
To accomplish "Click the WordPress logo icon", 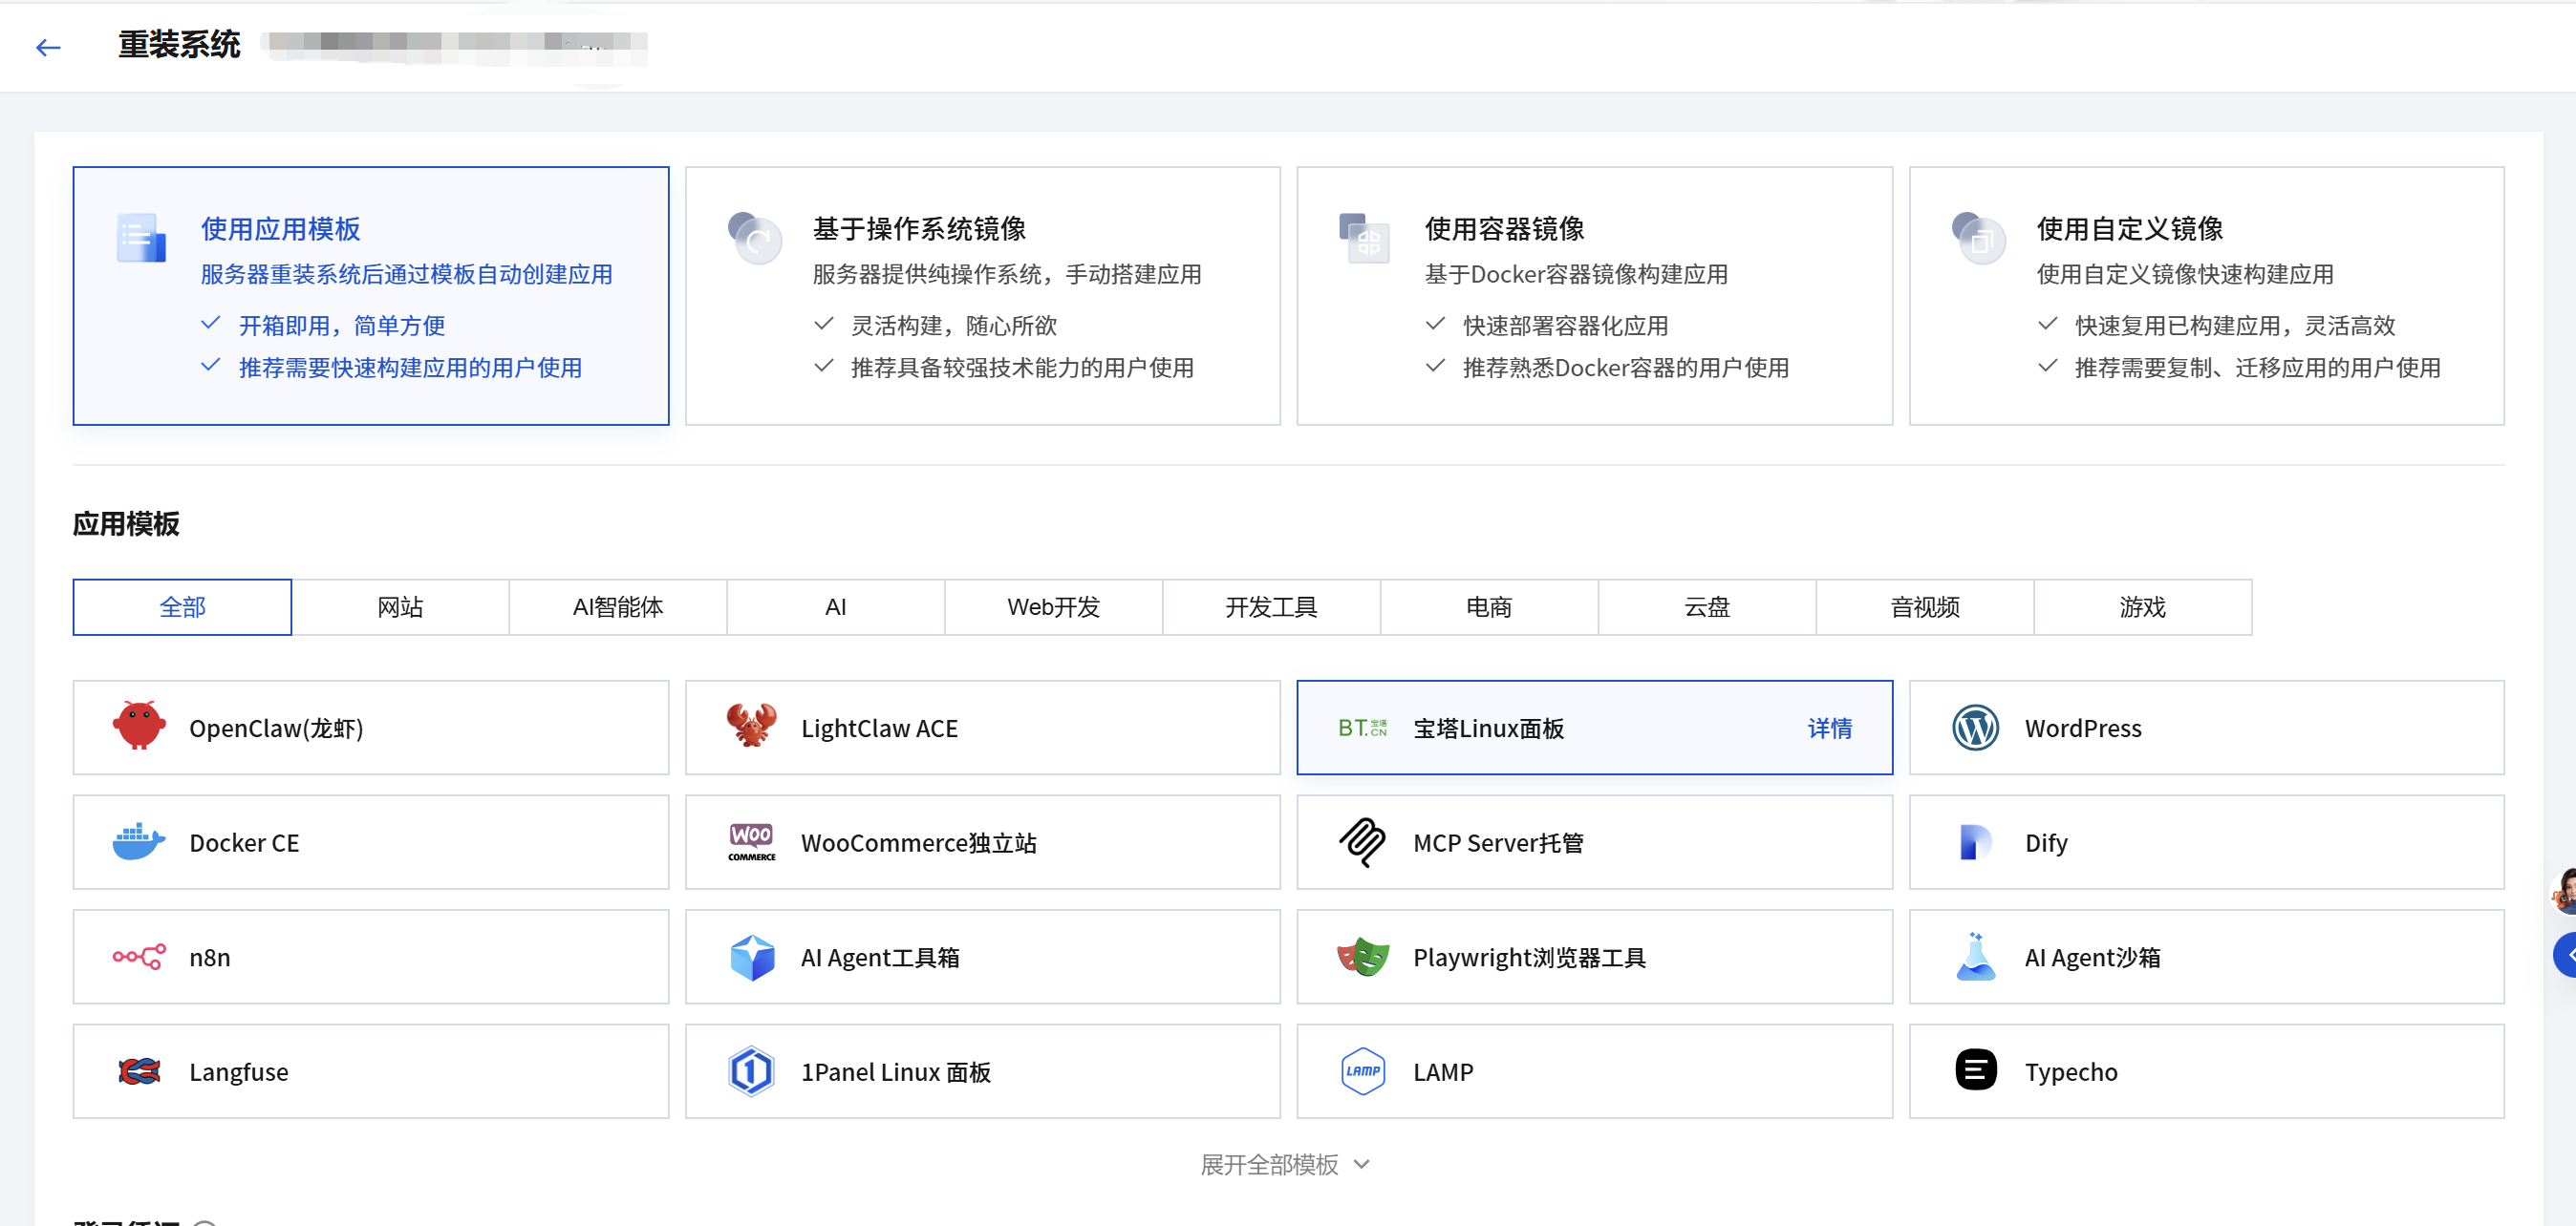I will click(x=1975, y=728).
